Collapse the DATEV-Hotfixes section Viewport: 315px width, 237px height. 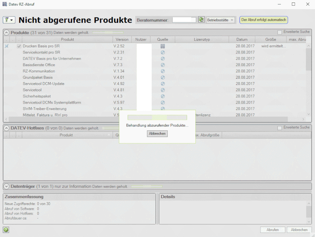[x=6, y=128]
